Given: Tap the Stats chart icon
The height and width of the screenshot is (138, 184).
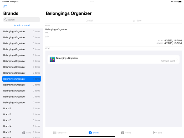Looking at the screenshot, I should coord(155,132).
